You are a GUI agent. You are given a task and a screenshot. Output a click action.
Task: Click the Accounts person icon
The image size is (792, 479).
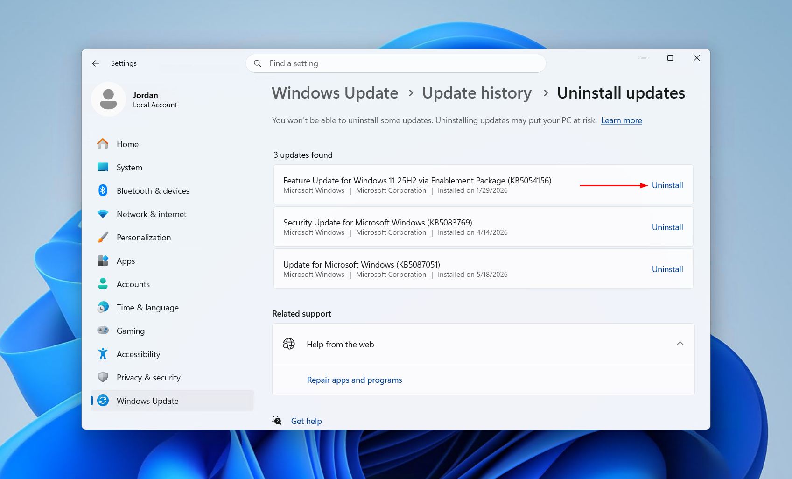103,284
